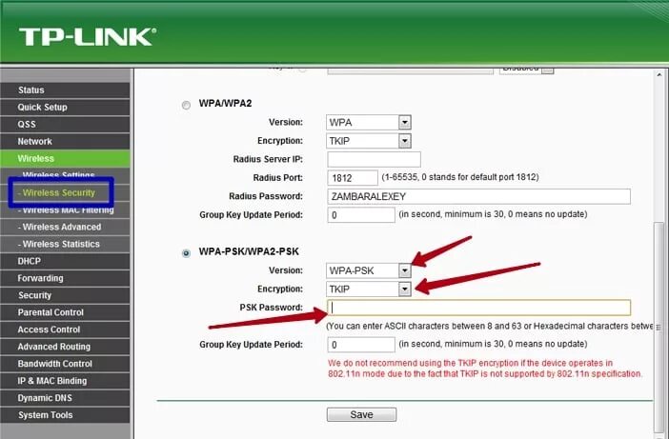Click the vertical scrollbar thumb
This screenshot has height=439, width=669.
pyautogui.click(x=659, y=329)
